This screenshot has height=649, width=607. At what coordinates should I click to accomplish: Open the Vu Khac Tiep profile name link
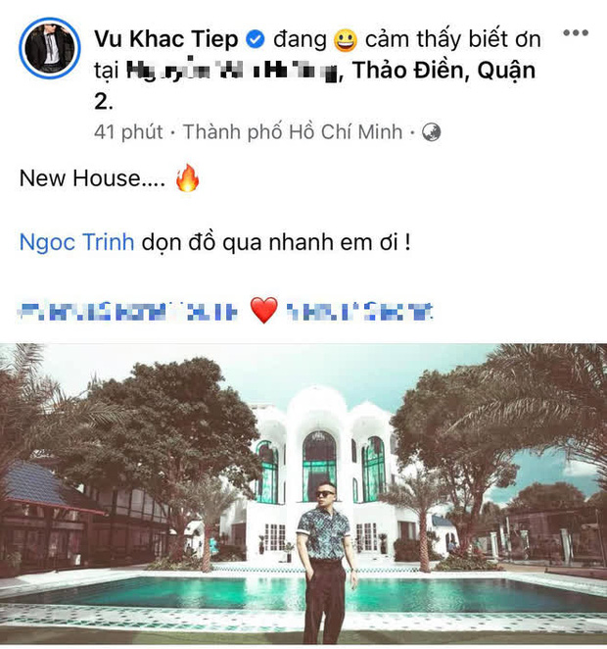point(166,39)
